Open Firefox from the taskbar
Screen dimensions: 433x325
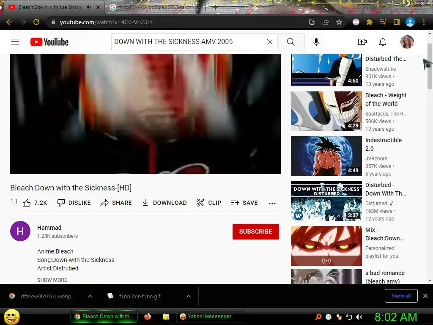[148, 317]
